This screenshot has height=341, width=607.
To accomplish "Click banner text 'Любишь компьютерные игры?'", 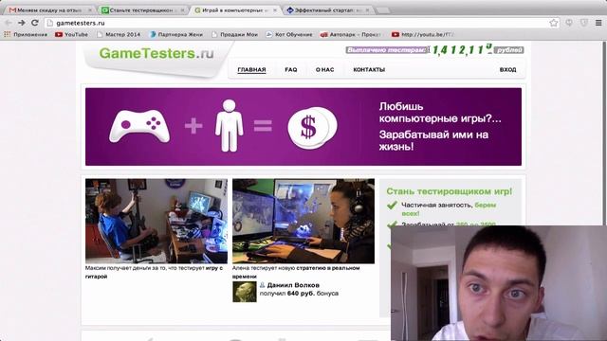I will pyautogui.click(x=440, y=112).
